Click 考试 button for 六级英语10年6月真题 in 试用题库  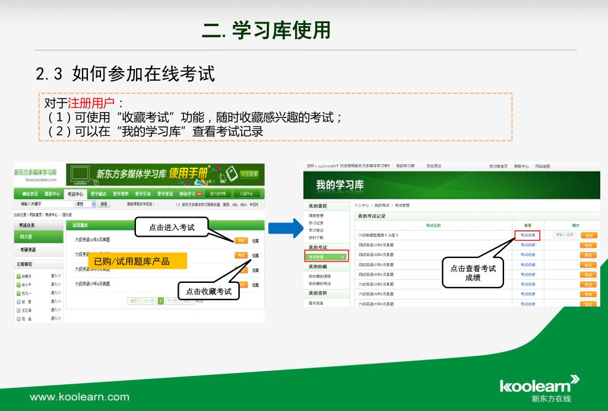(x=241, y=241)
